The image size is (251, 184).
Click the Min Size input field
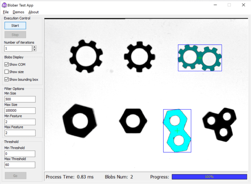click(x=20, y=99)
